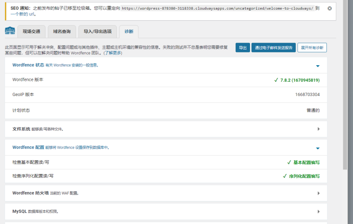Expand the Wordfence 防火墙 section arrow

319,193
